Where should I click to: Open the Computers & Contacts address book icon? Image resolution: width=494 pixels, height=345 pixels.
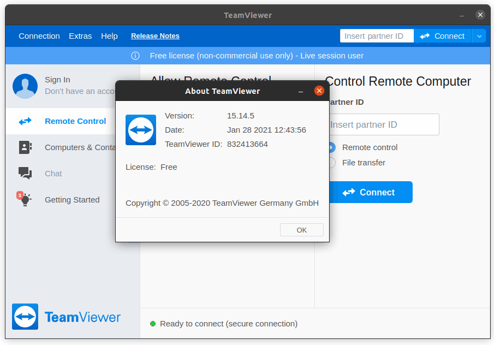pyautogui.click(x=25, y=147)
